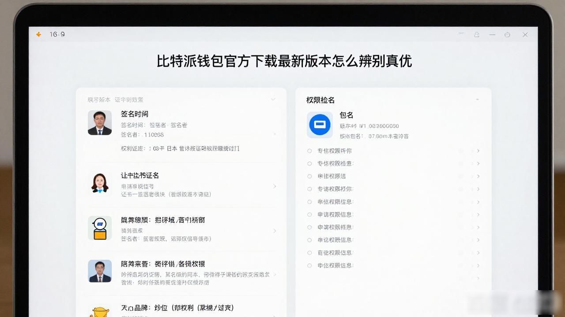Image resolution: width=565 pixels, height=317 pixels.
Task: Expand the sixth permission row using its chevron
Action: (x=478, y=215)
